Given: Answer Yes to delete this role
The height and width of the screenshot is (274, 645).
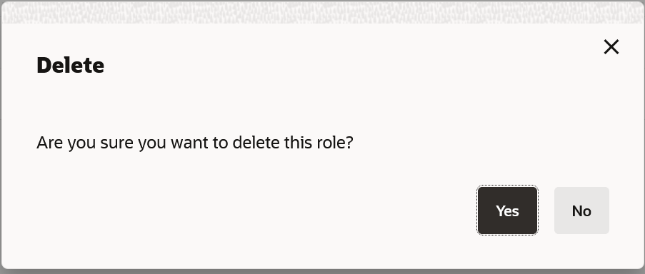Looking at the screenshot, I should tap(507, 210).
